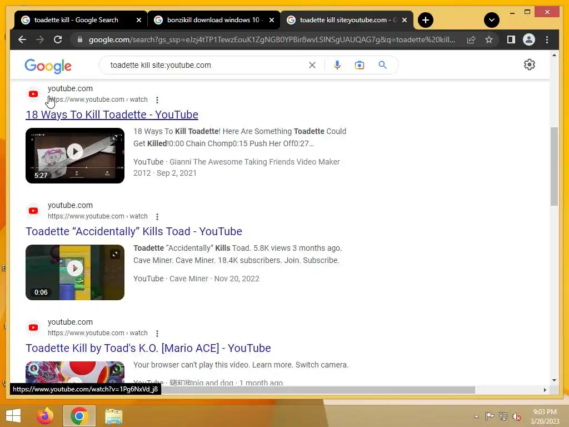Click the scroll right arrow
The height and width of the screenshot is (427, 569).
[x=545, y=390]
